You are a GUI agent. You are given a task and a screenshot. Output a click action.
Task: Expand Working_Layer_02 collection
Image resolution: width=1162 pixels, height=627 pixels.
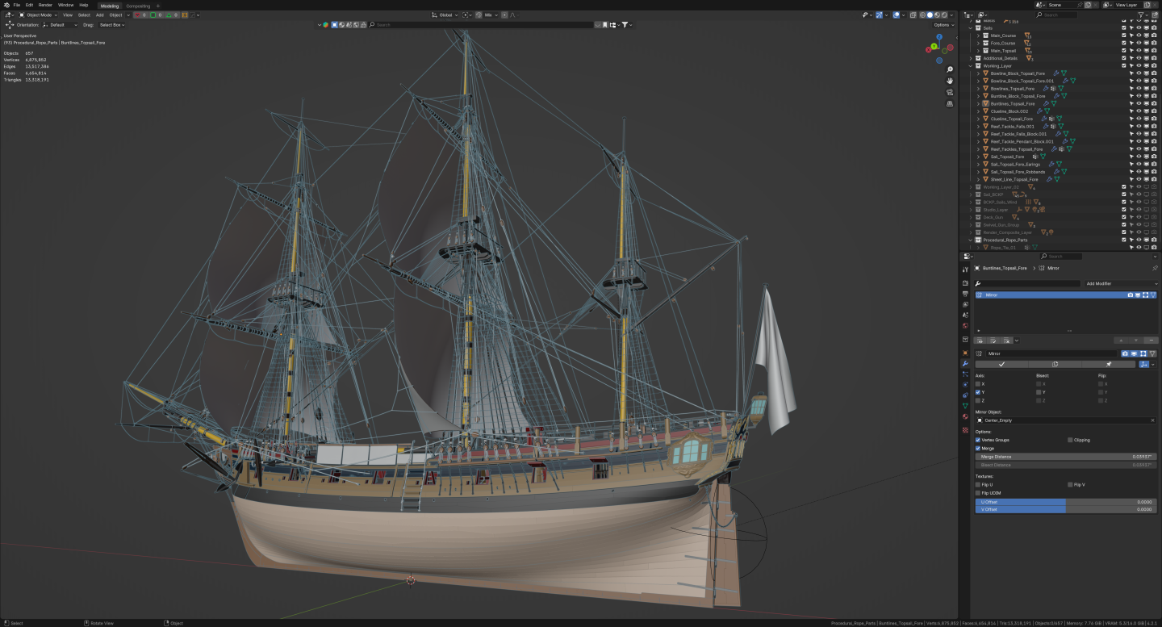[971, 187]
